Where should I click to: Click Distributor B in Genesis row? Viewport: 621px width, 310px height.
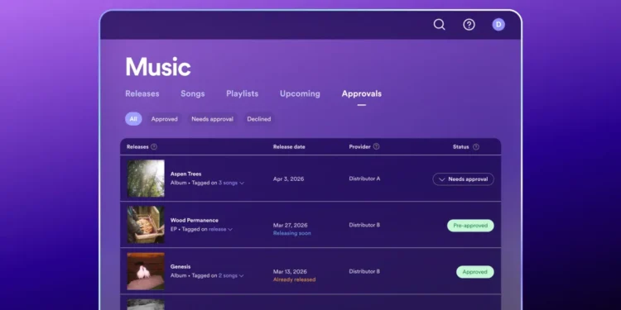364,272
